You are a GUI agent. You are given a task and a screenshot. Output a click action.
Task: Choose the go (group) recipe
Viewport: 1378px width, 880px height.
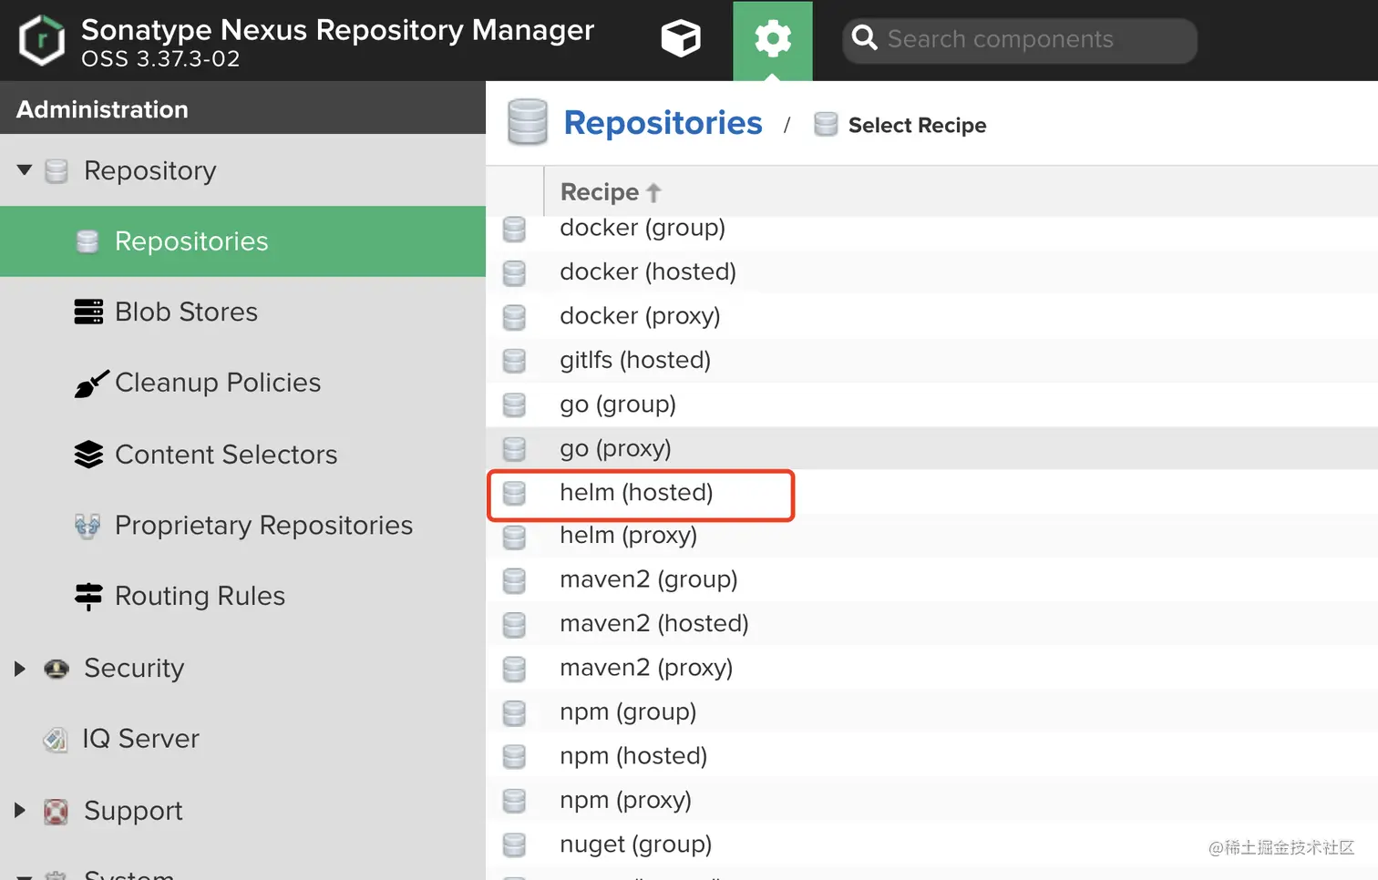931,404
